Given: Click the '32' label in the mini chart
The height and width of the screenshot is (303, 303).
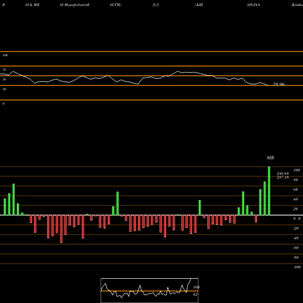Looking at the screenshot, I should pos(195,295).
